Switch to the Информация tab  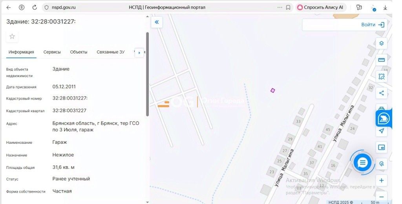(21, 52)
